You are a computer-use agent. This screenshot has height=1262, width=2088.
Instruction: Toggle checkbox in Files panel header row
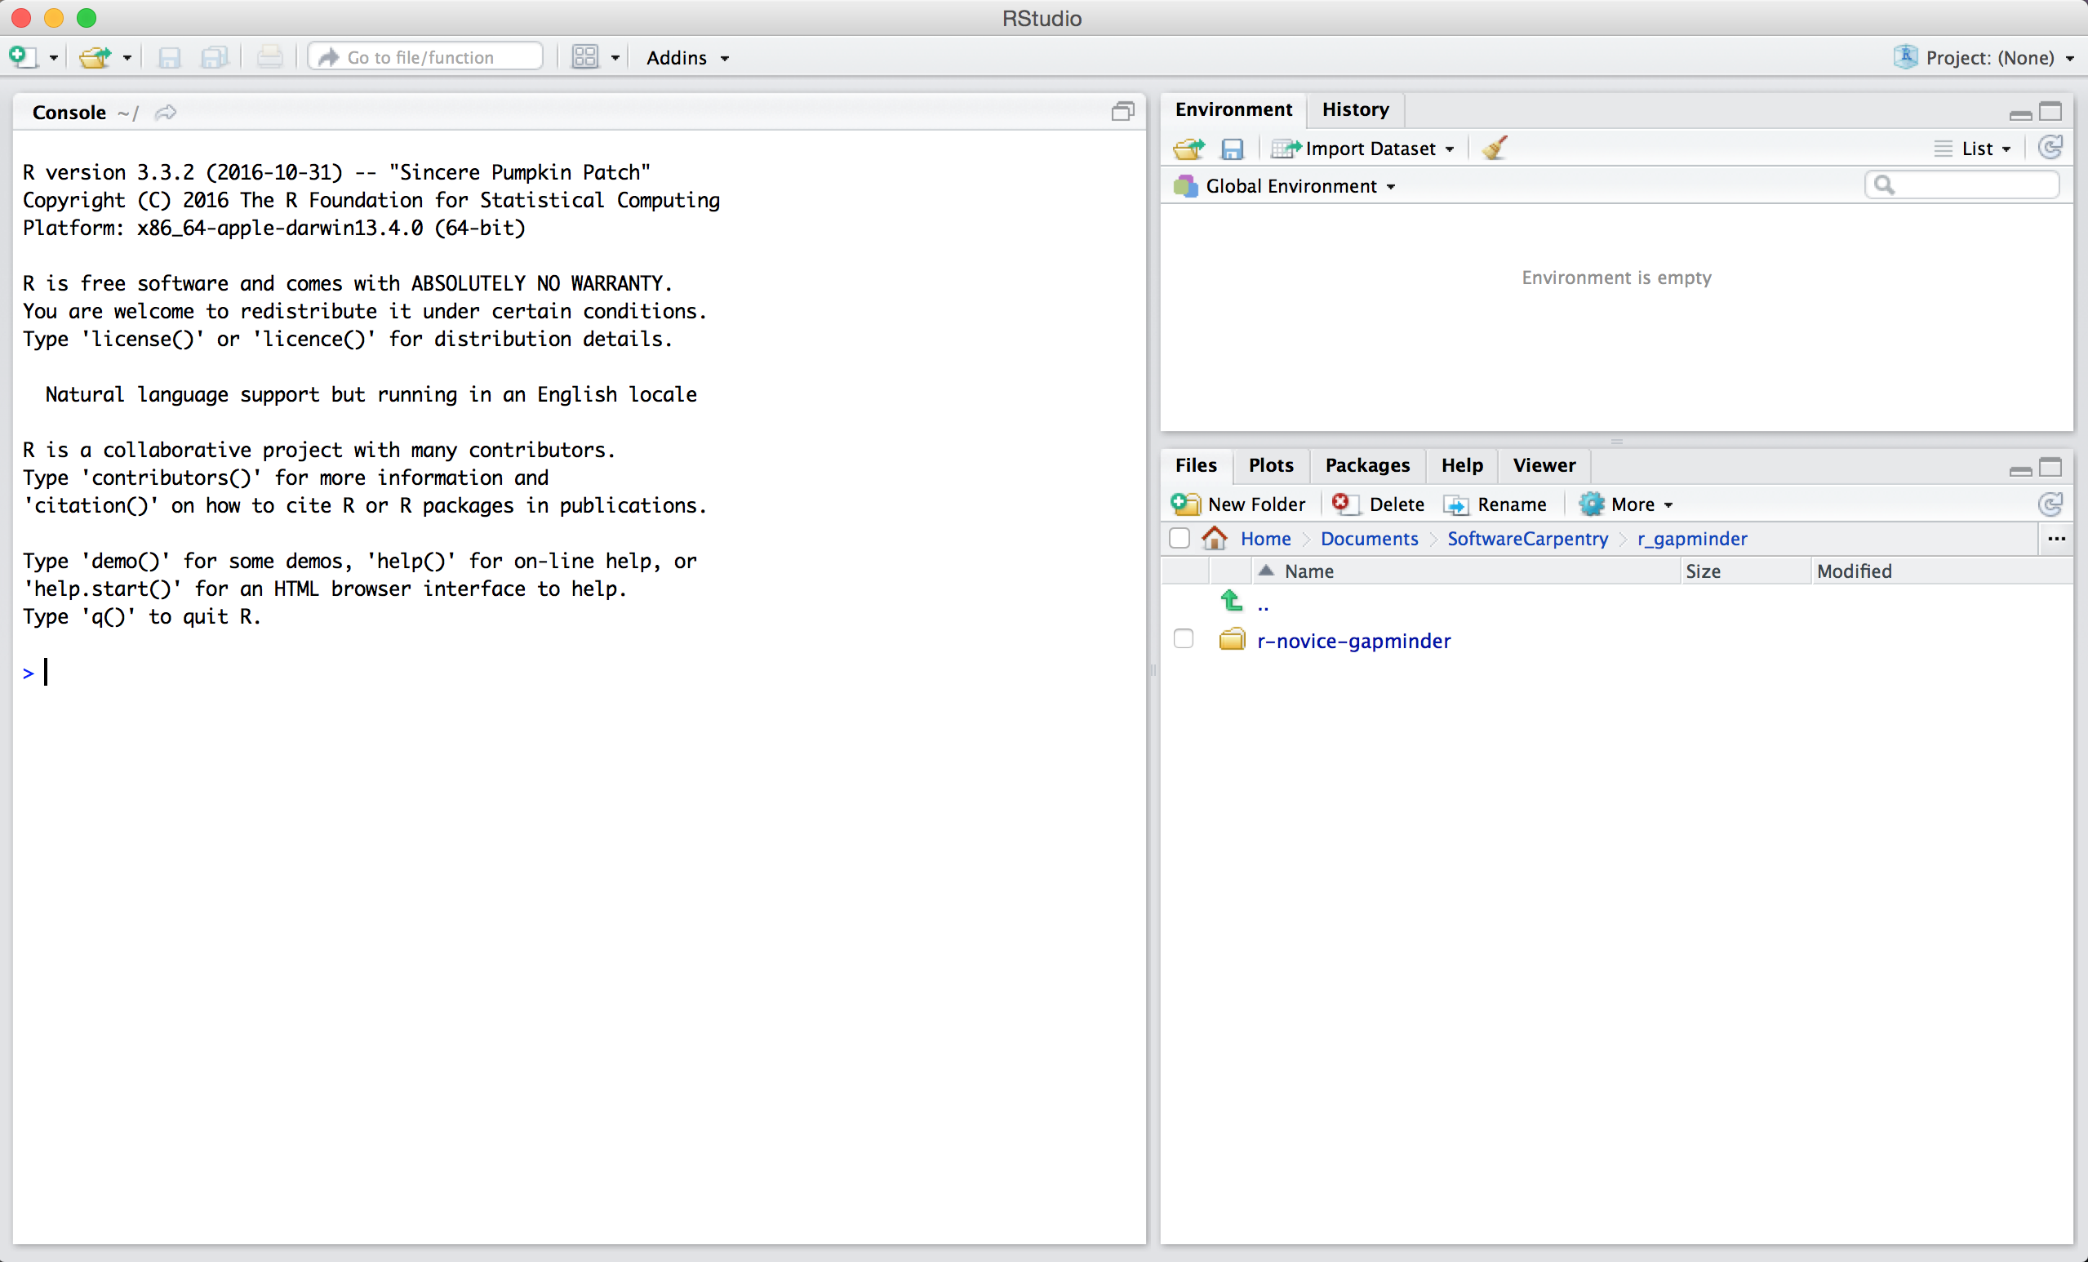(1184, 570)
